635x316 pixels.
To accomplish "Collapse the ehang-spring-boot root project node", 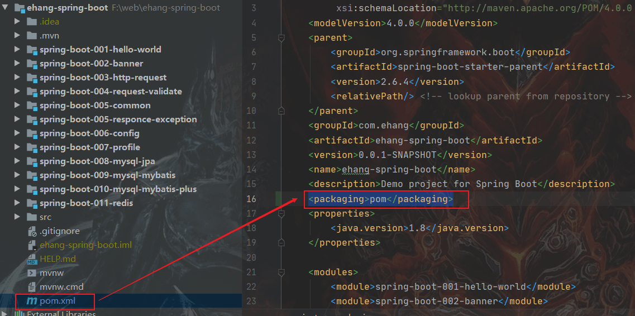I will point(5,8).
